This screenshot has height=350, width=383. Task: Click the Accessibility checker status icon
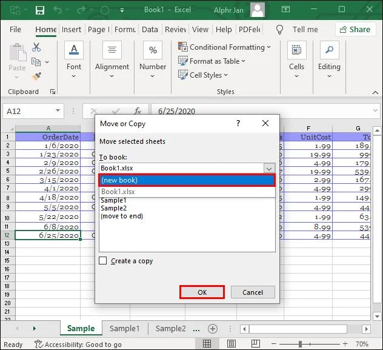coord(38,344)
